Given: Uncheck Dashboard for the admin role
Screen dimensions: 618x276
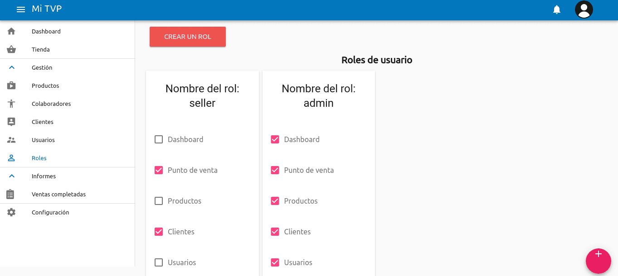Looking at the screenshot, I should pyautogui.click(x=275, y=139).
